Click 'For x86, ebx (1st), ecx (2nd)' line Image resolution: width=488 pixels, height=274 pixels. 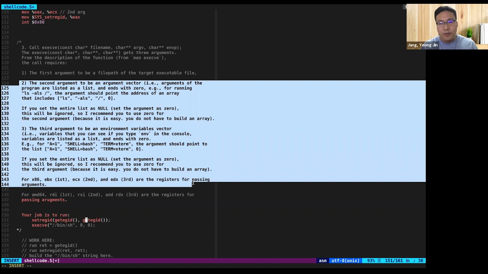(x=116, y=179)
